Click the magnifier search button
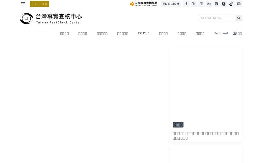Screen dimensions: 261x163 239,18
